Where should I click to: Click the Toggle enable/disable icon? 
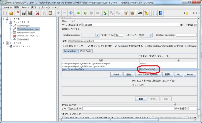[x=71, y=13]
